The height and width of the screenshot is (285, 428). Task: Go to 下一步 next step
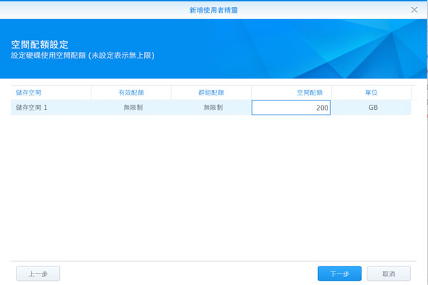pyautogui.click(x=340, y=274)
